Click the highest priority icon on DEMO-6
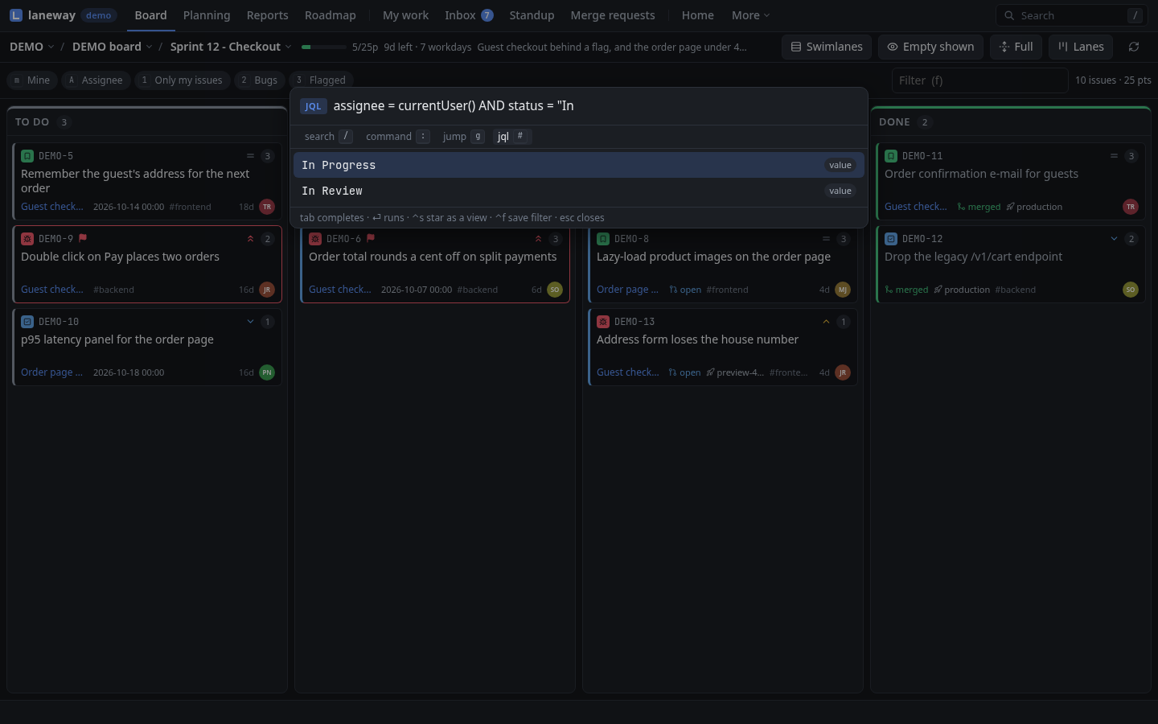The width and height of the screenshot is (1158, 724). [538, 239]
